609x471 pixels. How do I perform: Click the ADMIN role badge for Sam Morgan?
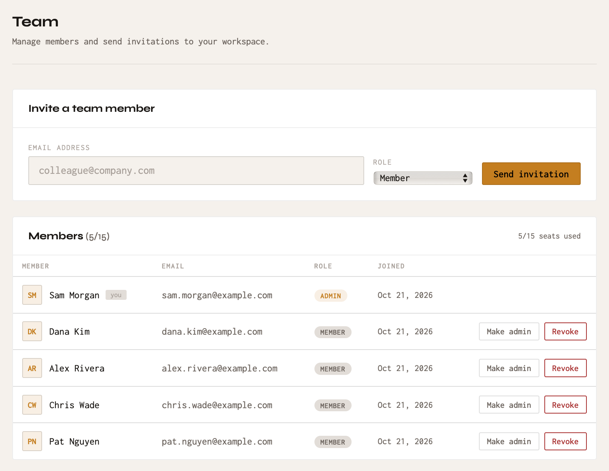pyautogui.click(x=331, y=296)
